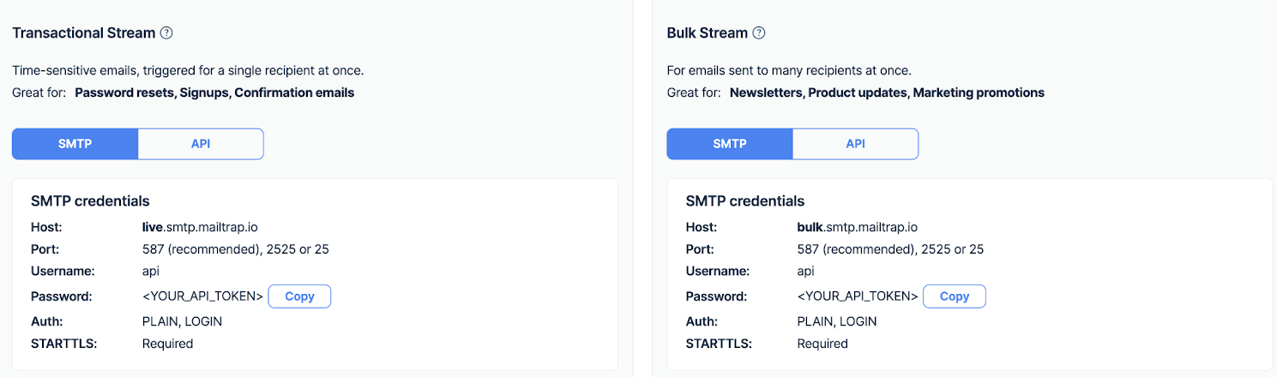Select the SMTP tab under Bulk Stream
Viewport: 1277px width, 377px height.
[730, 144]
